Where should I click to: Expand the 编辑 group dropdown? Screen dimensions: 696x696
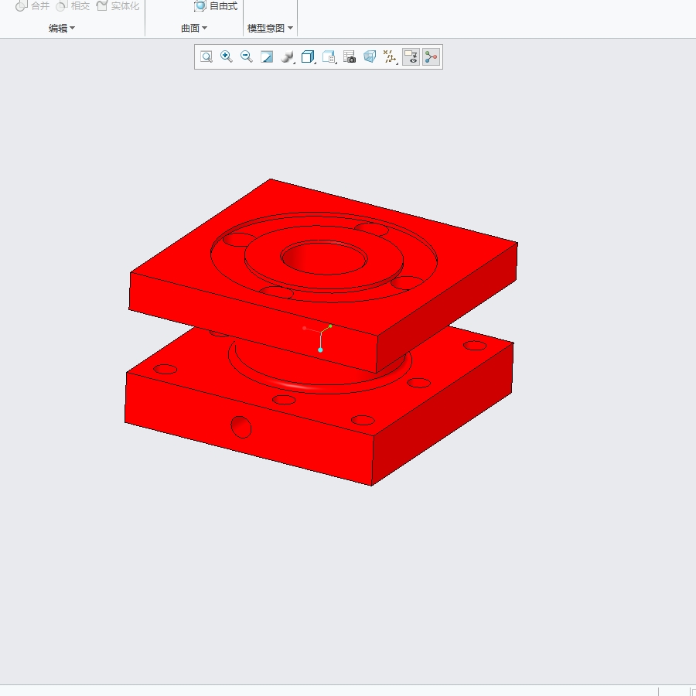pyautogui.click(x=62, y=28)
